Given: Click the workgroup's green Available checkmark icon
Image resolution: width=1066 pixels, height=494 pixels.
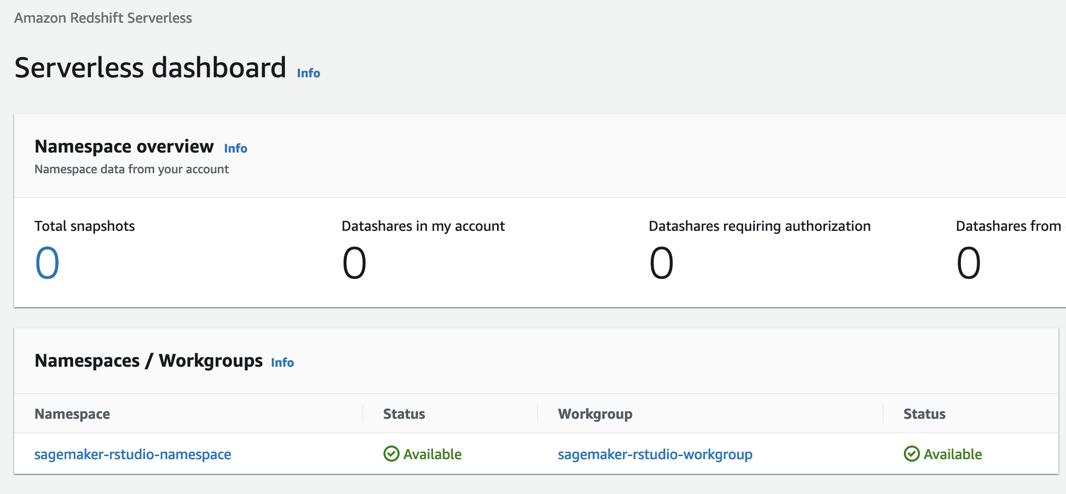Looking at the screenshot, I should click(911, 454).
